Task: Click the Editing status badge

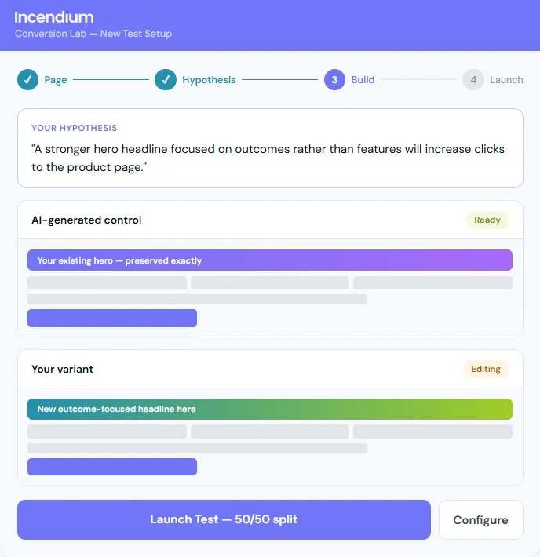Action: click(486, 369)
